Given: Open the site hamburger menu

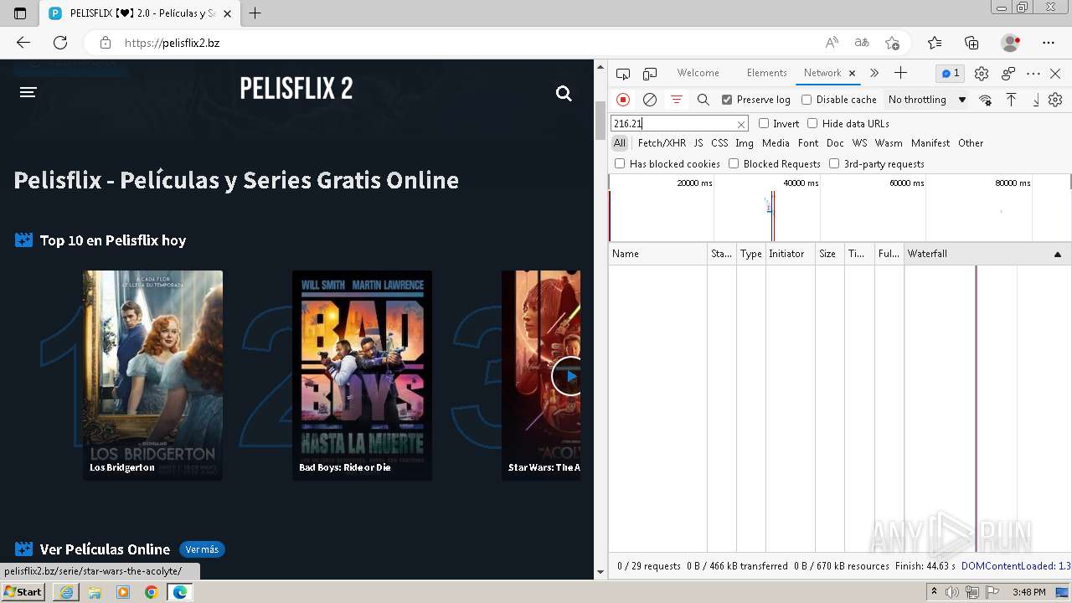Looking at the screenshot, I should [x=28, y=92].
